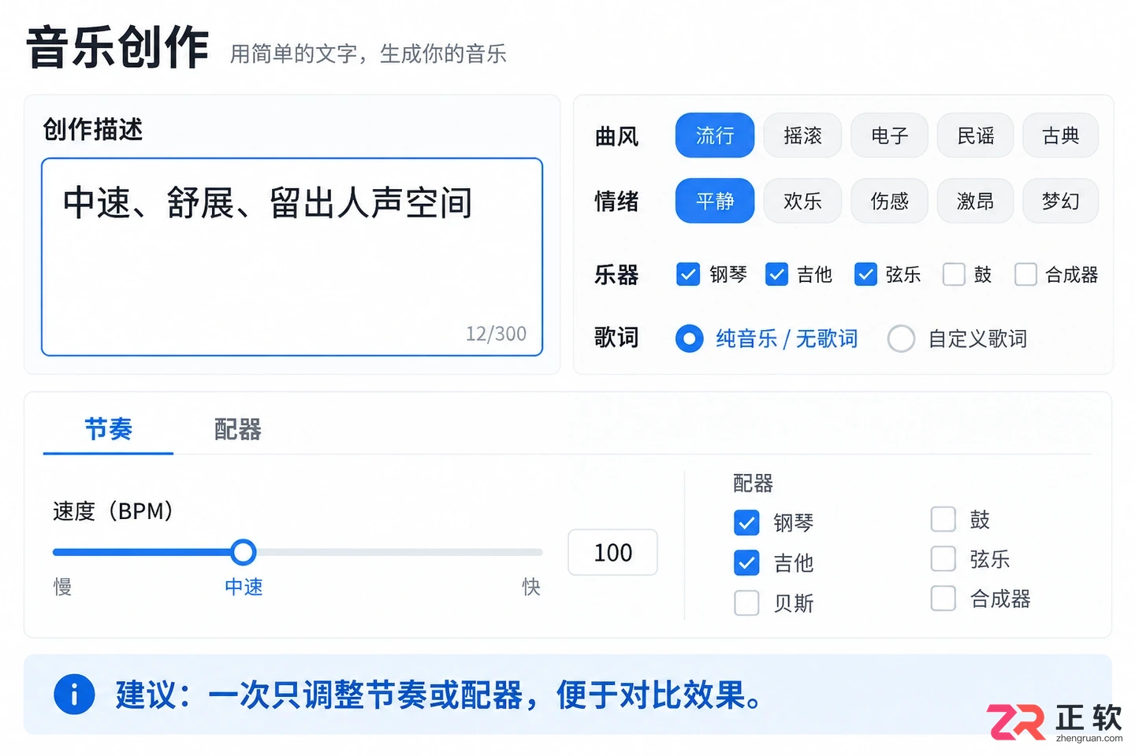This screenshot has width=1135, height=756.
Task: Click the BPM value field showing 100
Action: tap(612, 552)
